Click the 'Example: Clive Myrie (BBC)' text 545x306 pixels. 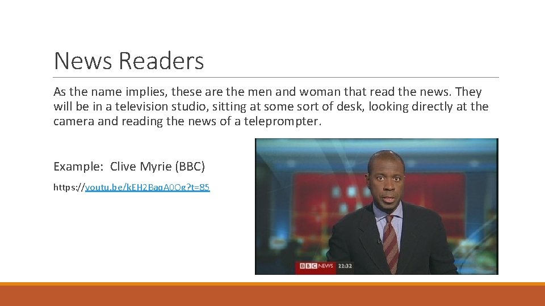(129, 167)
